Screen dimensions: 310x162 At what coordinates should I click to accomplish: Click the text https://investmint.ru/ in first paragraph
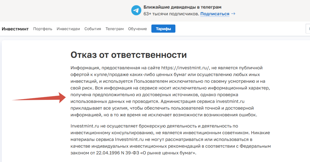[185, 68]
